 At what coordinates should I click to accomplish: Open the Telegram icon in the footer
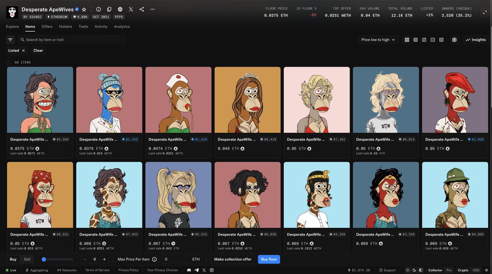point(196,270)
